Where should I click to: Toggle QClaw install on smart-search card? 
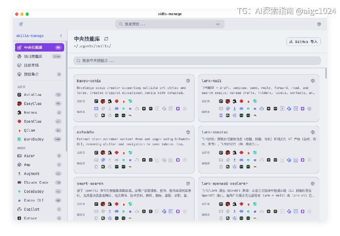click(x=123, y=204)
